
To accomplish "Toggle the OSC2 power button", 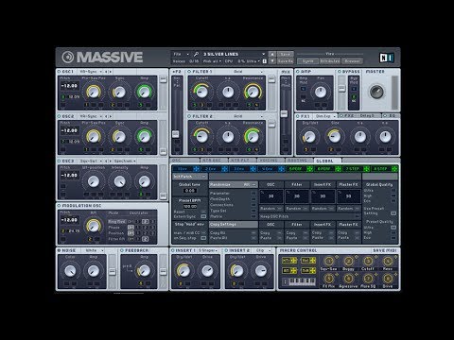I will click(60, 116).
